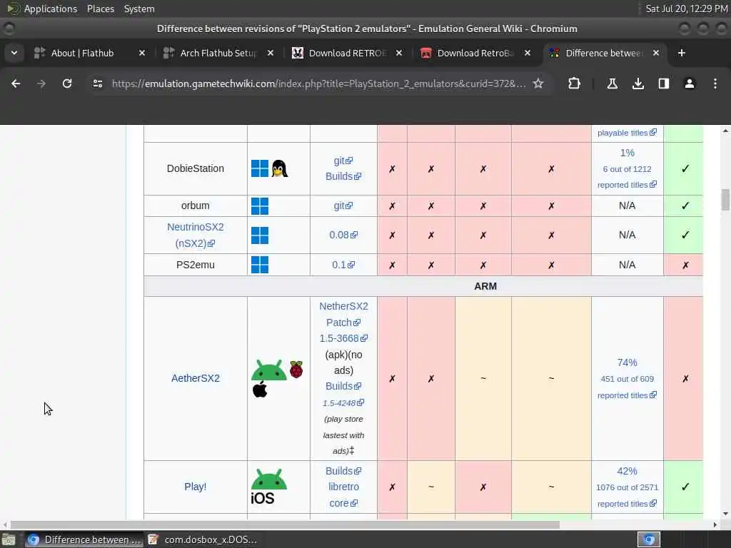Open the Downloads icon in toolbar
The image size is (731, 548).
click(638, 83)
